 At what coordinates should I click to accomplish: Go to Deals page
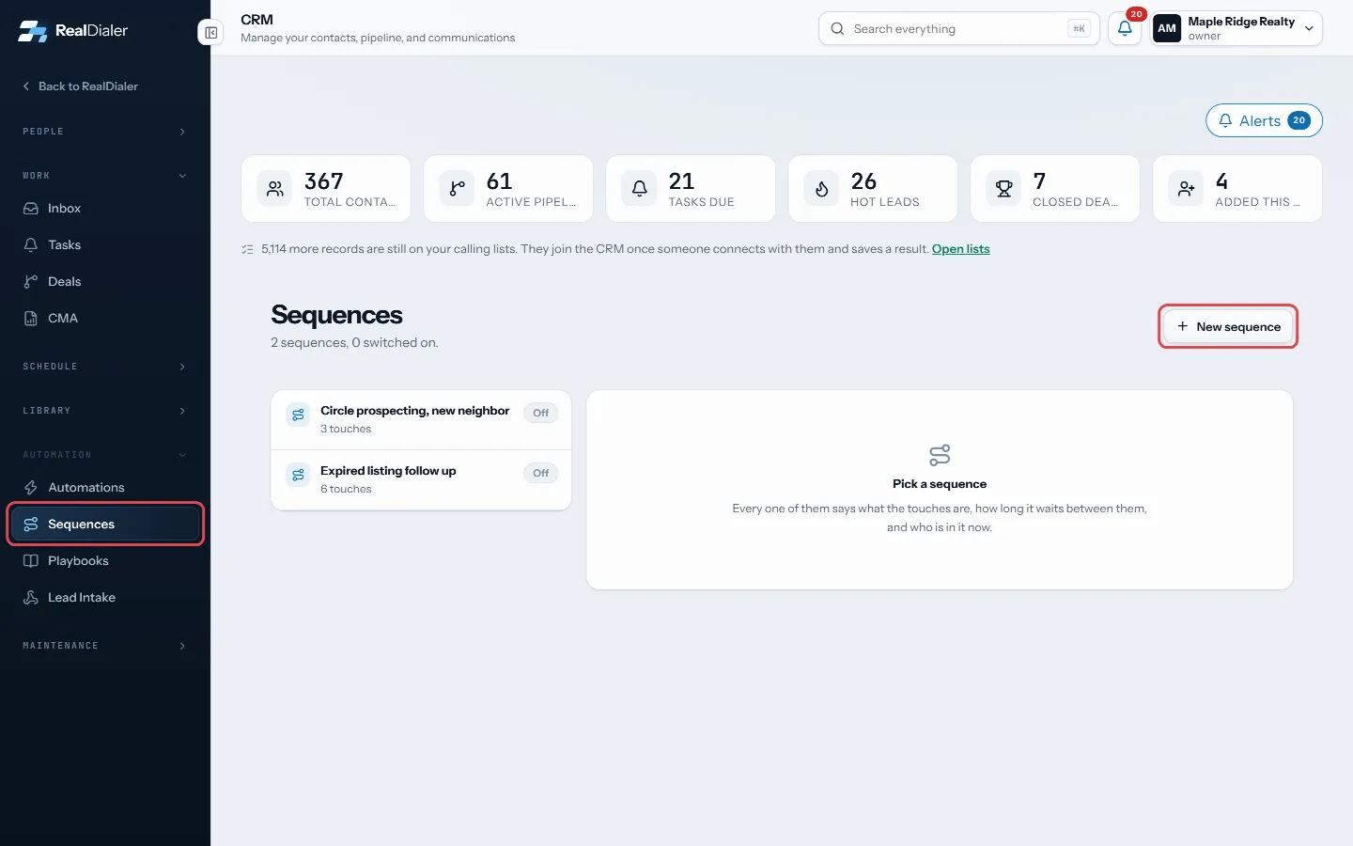tap(105, 281)
